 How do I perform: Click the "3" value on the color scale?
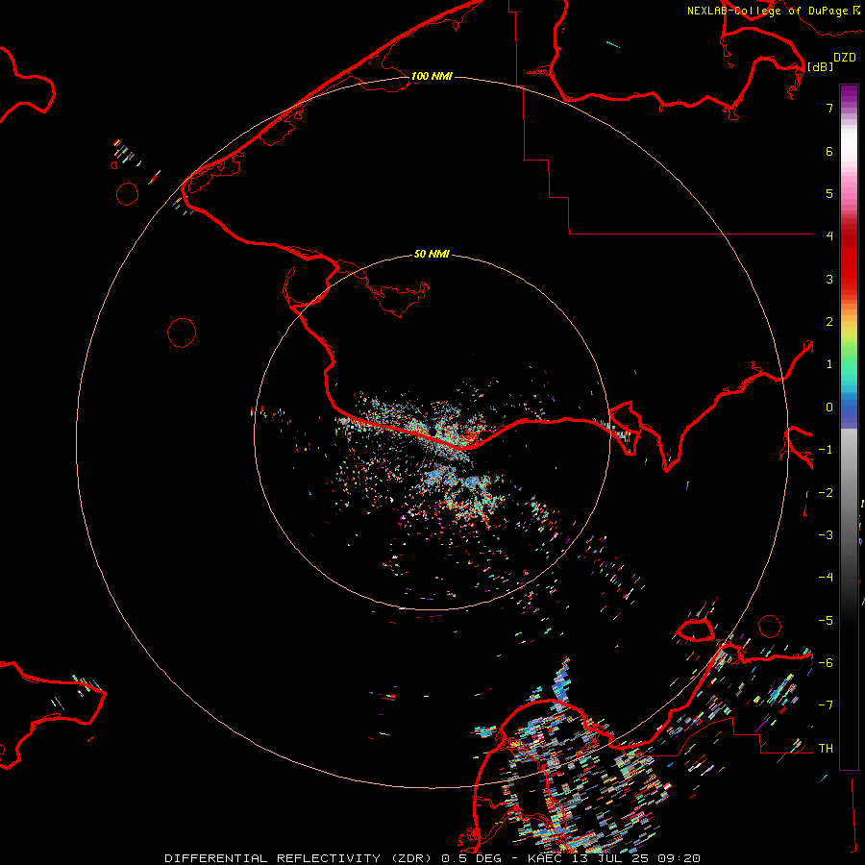point(829,279)
